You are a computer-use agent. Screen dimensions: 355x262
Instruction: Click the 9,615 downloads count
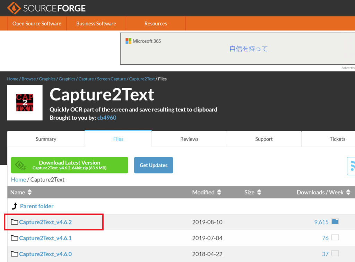pos(321,222)
